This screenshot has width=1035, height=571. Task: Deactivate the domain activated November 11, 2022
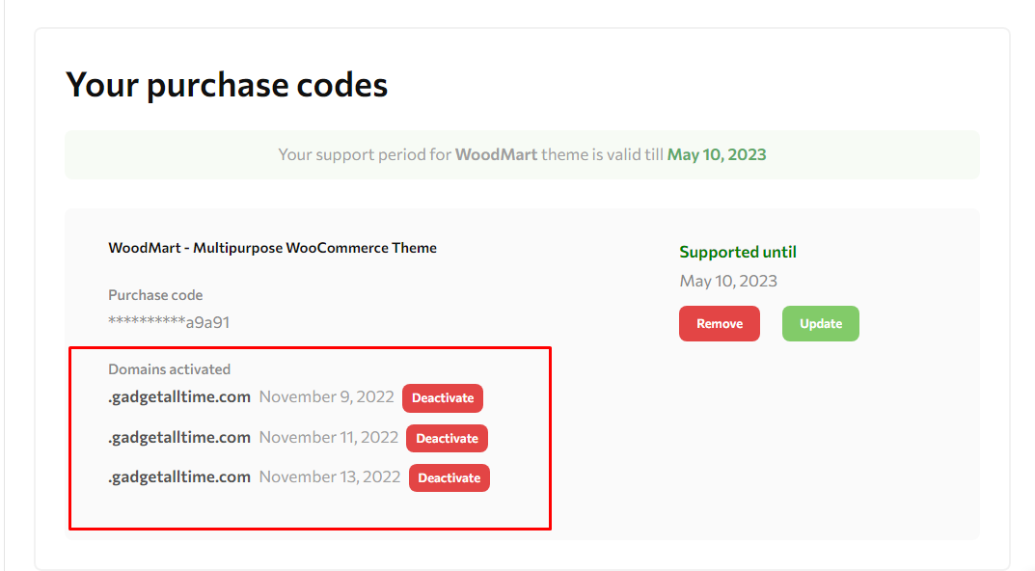coord(447,438)
